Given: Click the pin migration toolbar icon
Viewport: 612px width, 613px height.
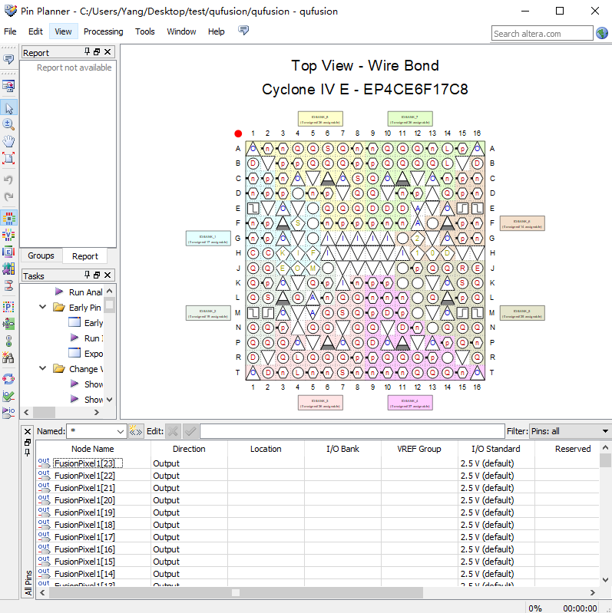Looking at the screenshot, I should [8, 324].
